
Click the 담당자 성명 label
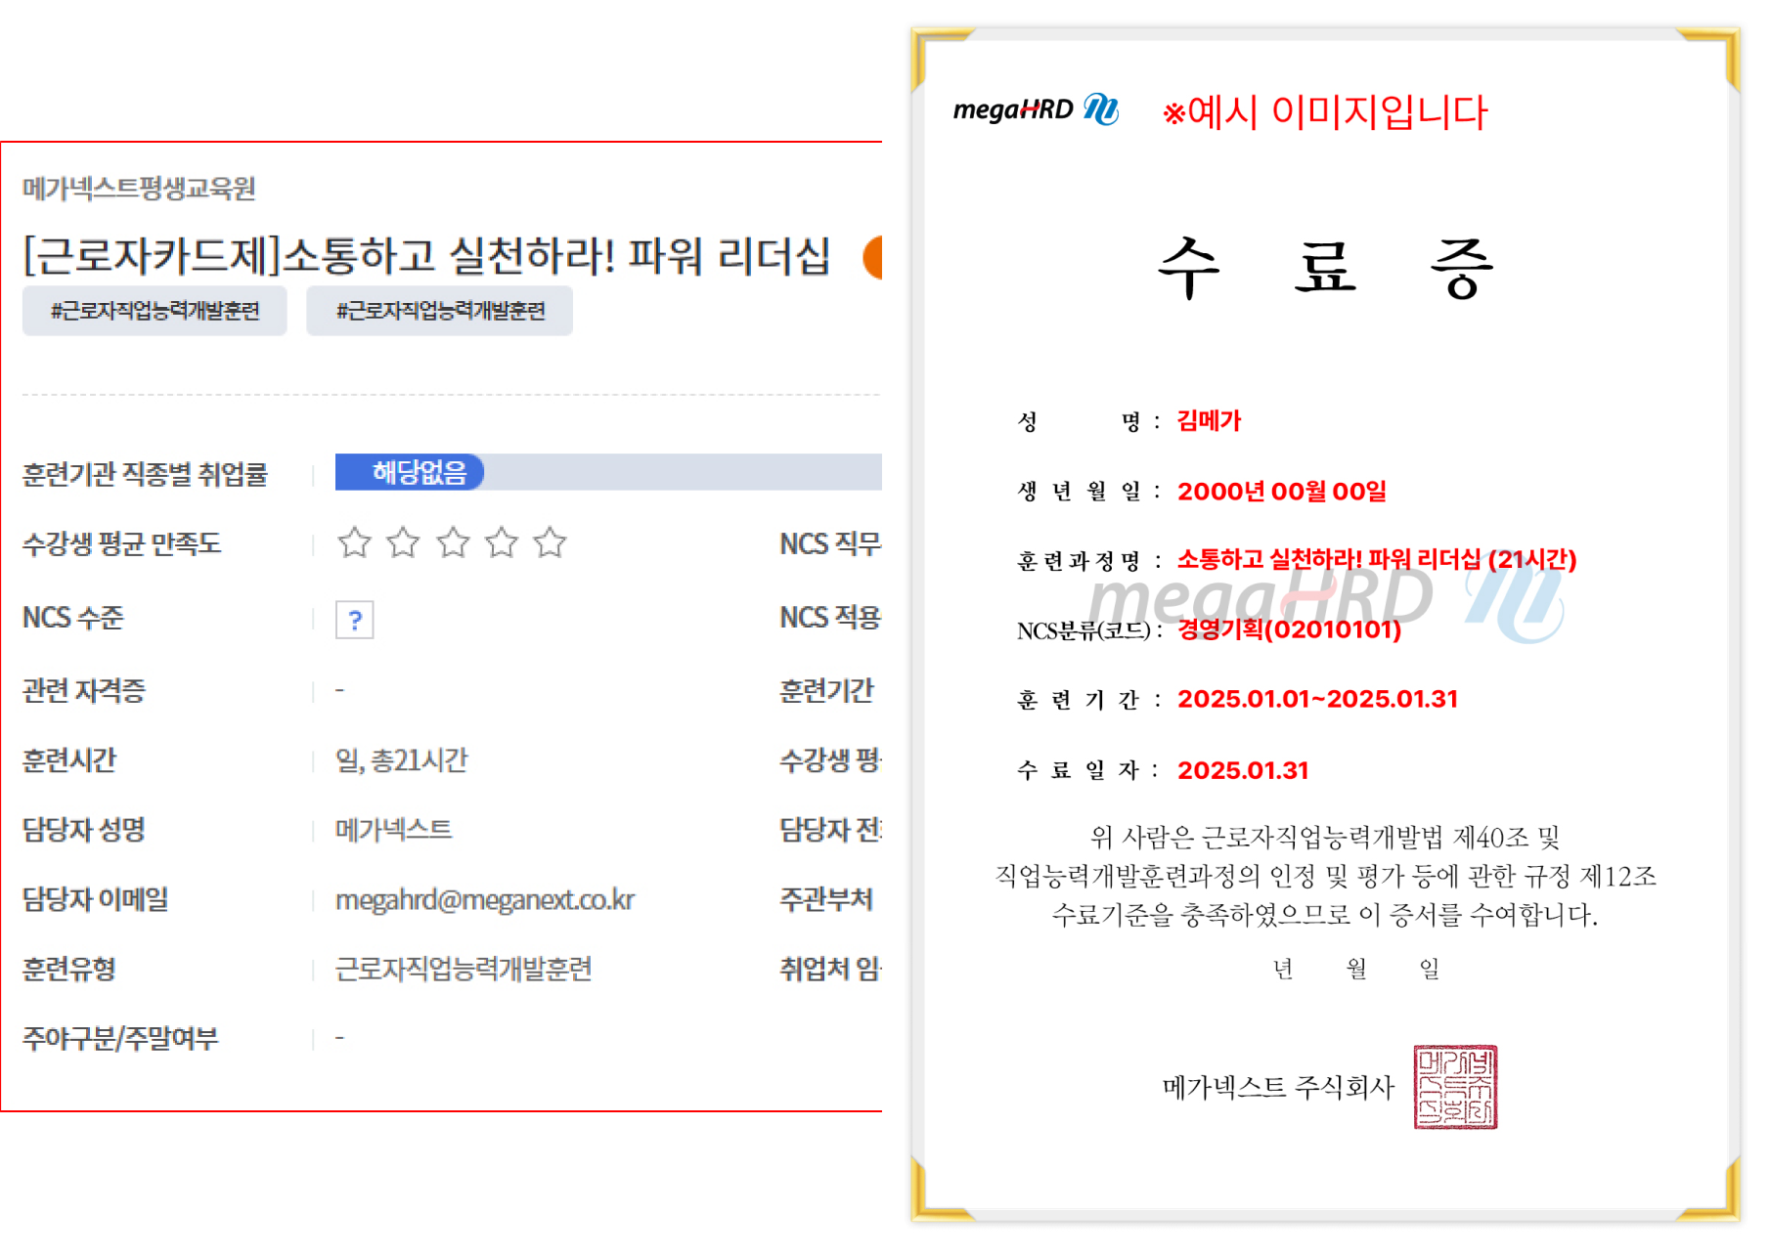tap(84, 830)
